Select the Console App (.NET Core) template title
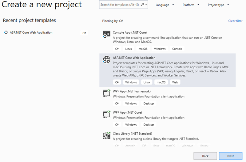246x162 pixels. [x=129, y=32]
